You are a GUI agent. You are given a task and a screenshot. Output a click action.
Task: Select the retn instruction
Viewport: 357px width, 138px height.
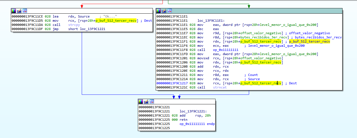click(x=184, y=120)
